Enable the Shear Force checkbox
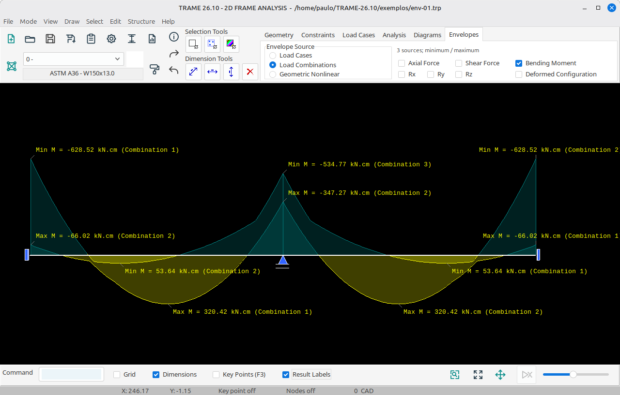Image resolution: width=620 pixels, height=395 pixels. click(x=459, y=63)
